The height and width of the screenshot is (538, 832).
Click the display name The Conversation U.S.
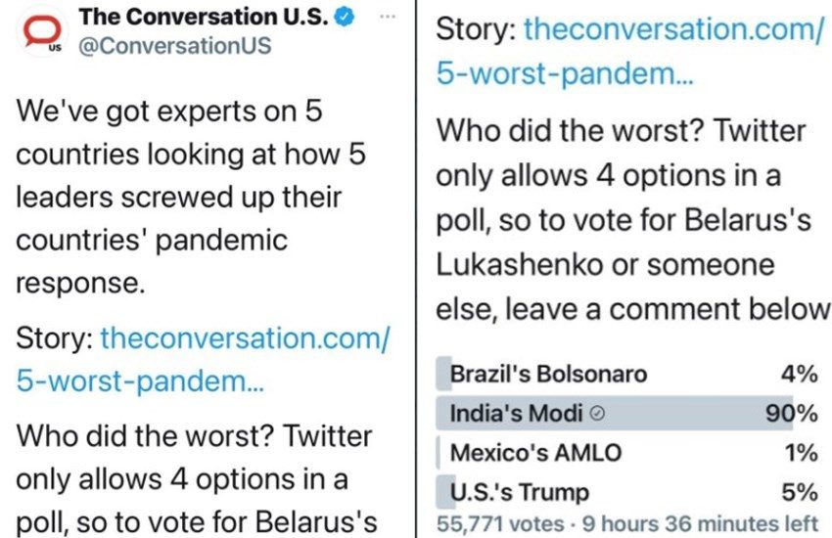(x=206, y=17)
